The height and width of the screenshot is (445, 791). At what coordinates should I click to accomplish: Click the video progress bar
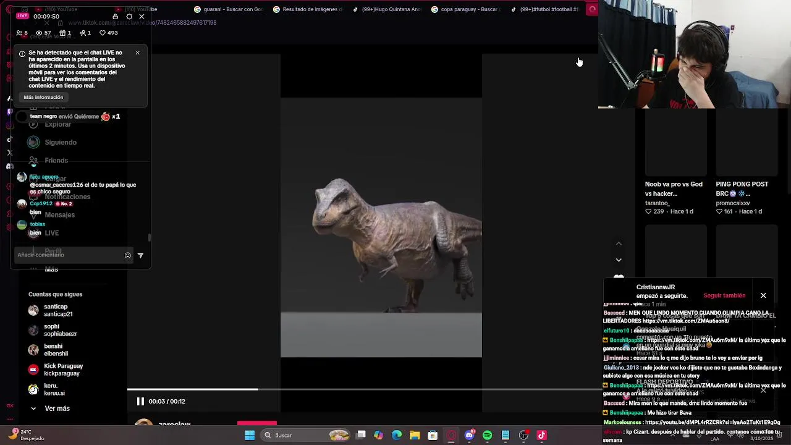coord(365,389)
